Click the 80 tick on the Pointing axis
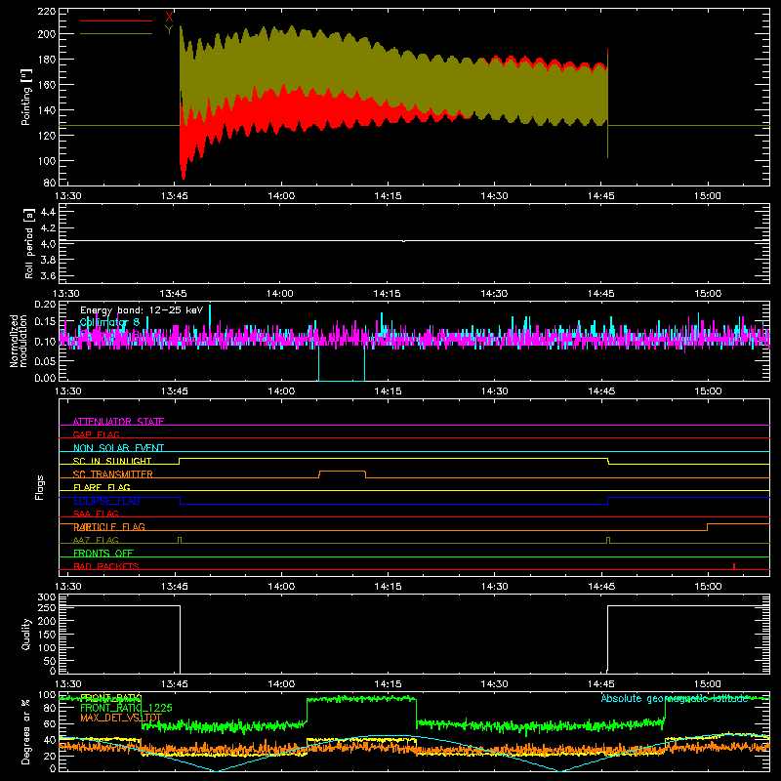781x781 pixels. pyautogui.click(x=50, y=183)
